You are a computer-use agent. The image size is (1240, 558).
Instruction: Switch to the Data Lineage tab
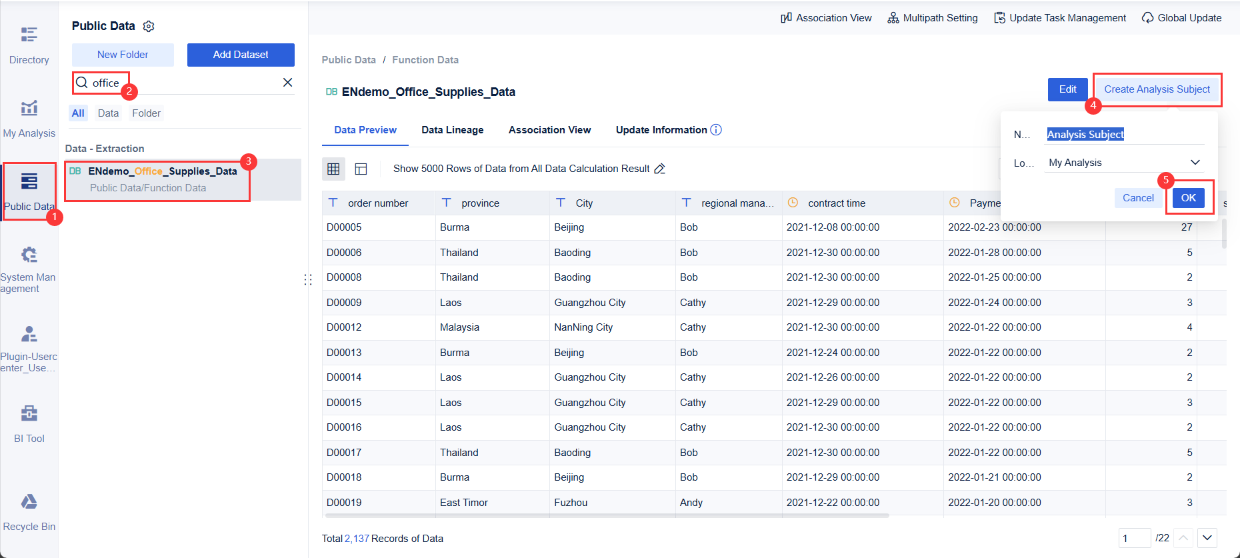coord(452,130)
